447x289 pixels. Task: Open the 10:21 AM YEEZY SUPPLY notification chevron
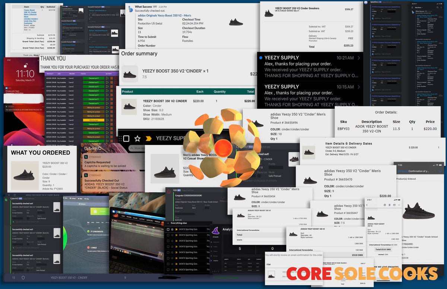click(x=358, y=58)
